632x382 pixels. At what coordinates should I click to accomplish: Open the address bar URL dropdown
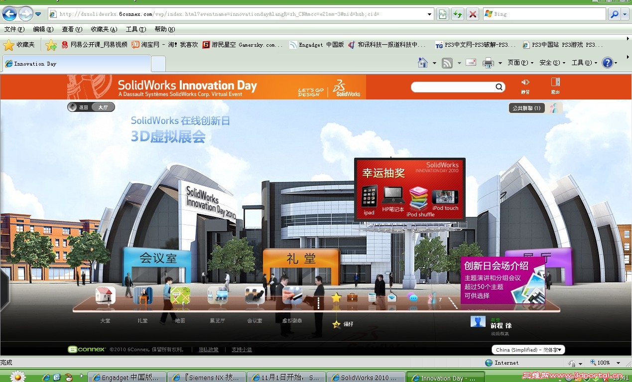coord(430,14)
